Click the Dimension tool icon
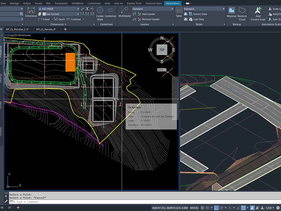281x211 pixels. click(30, 11)
